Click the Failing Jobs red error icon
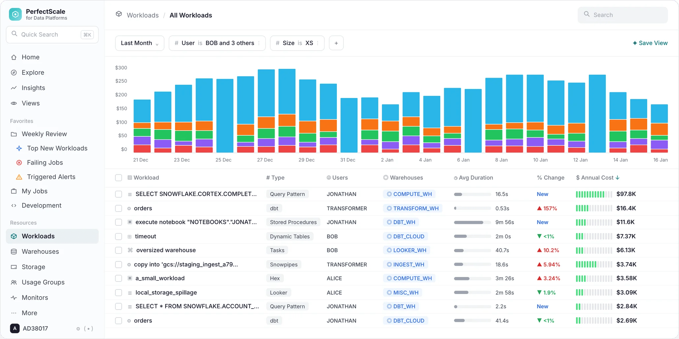679x339 pixels. tap(19, 163)
